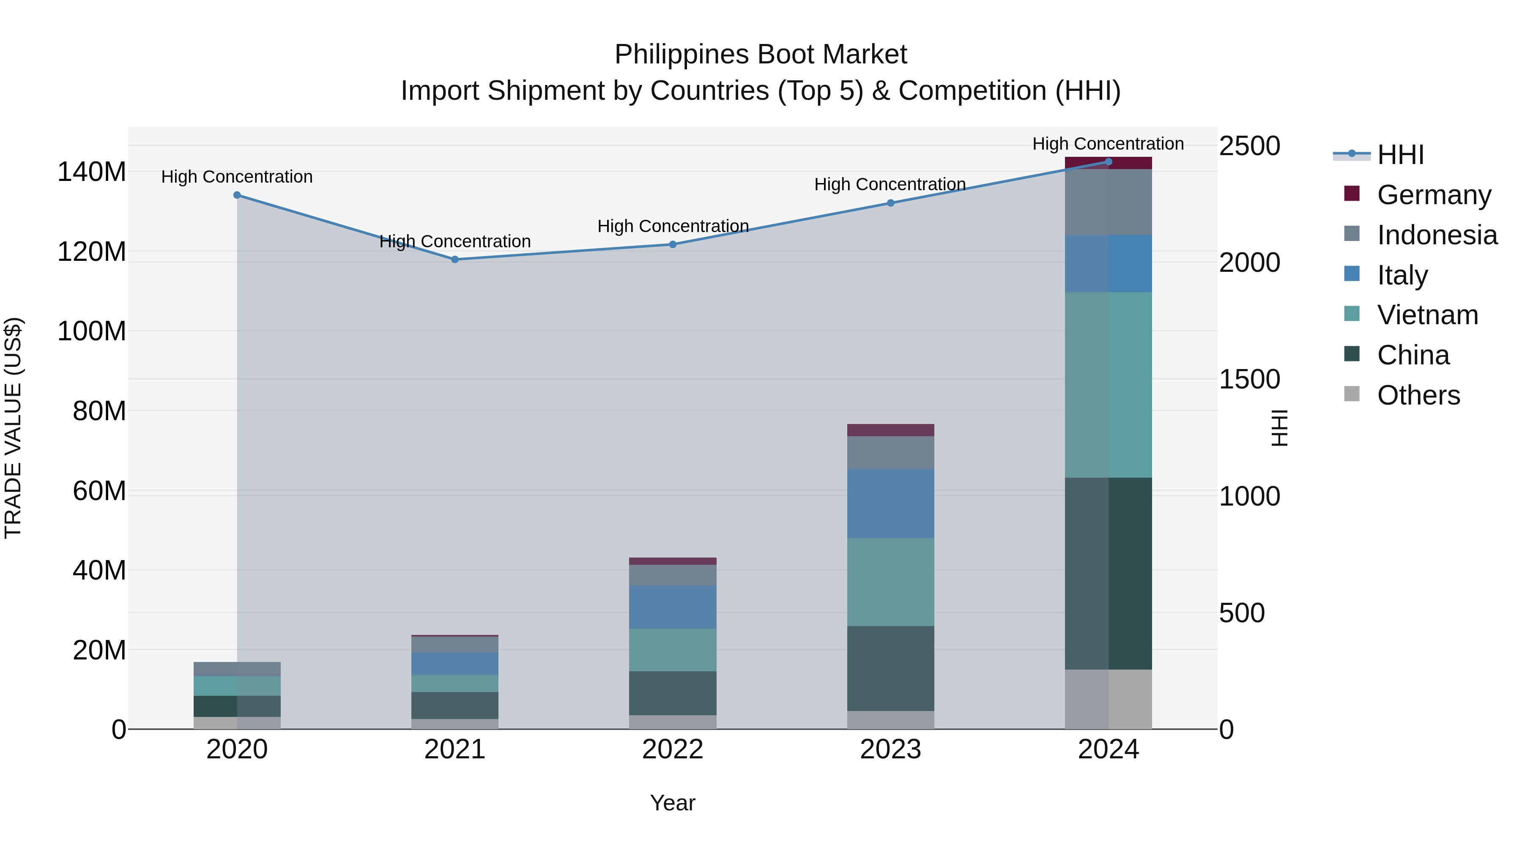Viewport: 1522px width, 856px height.
Task: Click the 2500 HHI axis tick
Action: click(1250, 146)
